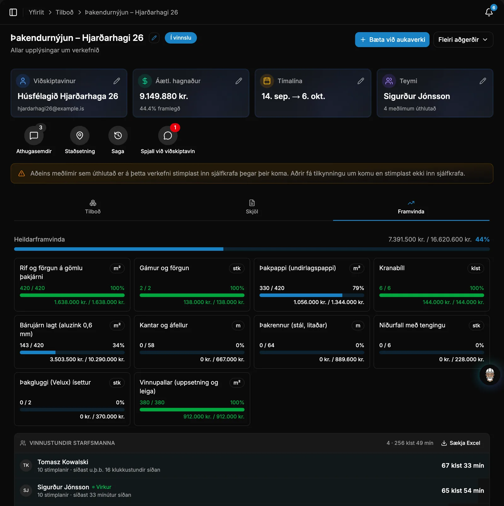Click the Þakpappi progress bar
This screenshot has height=506, width=504.
point(312,295)
